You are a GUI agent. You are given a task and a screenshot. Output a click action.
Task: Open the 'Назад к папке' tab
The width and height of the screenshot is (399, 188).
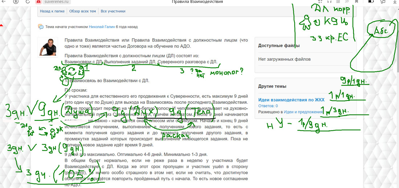(52, 11)
